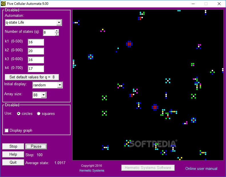The width and height of the screenshot is (226, 177).
Task: Click the Hermetic Systems Software button
Action: point(148,168)
